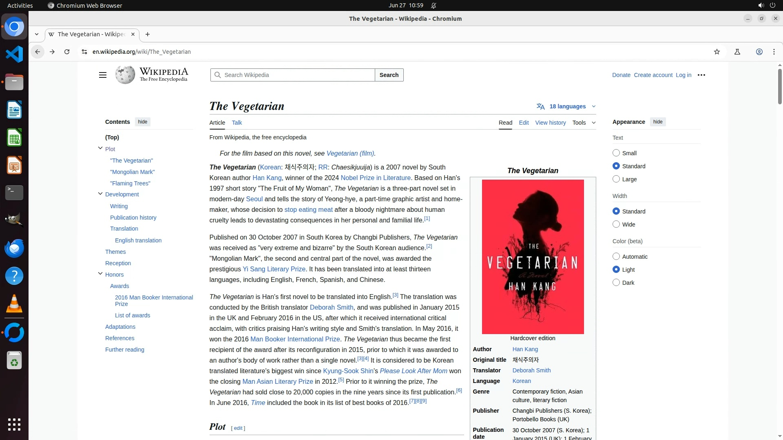Select the Dark color radio button
783x440 pixels.
[x=616, y=283]
